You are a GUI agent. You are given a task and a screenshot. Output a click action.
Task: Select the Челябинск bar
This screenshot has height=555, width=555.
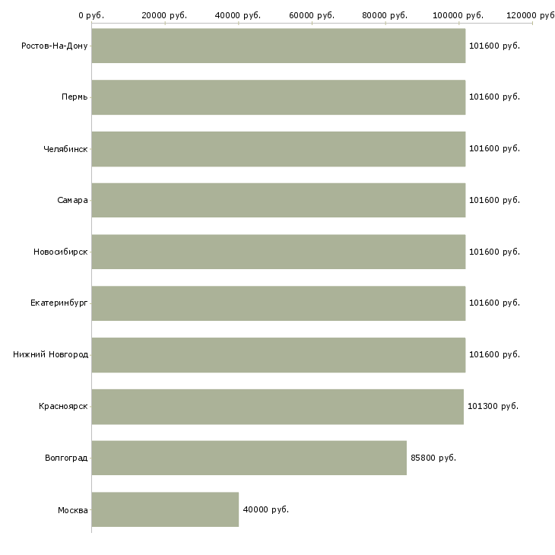[278, 149]
